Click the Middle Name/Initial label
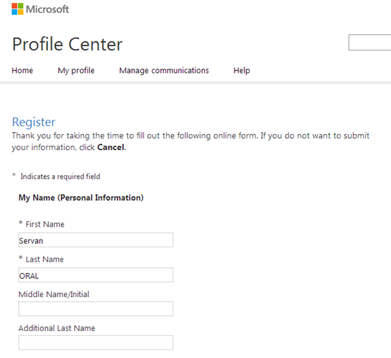Screen dimensions: 391x358 click(x=54, y=295)
